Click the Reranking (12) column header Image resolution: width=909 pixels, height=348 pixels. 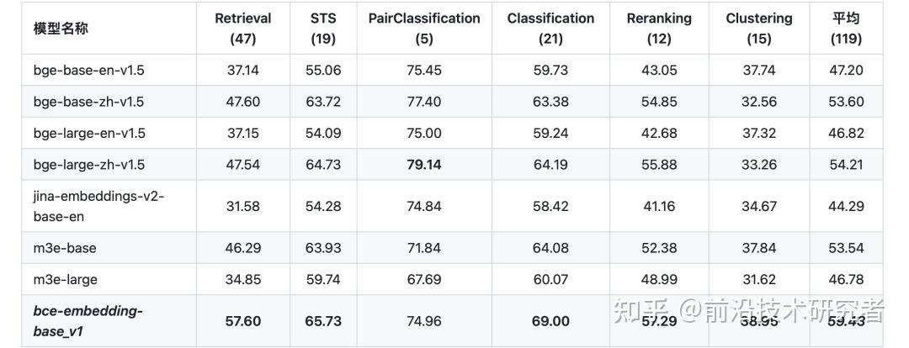[x=659, y=29]
